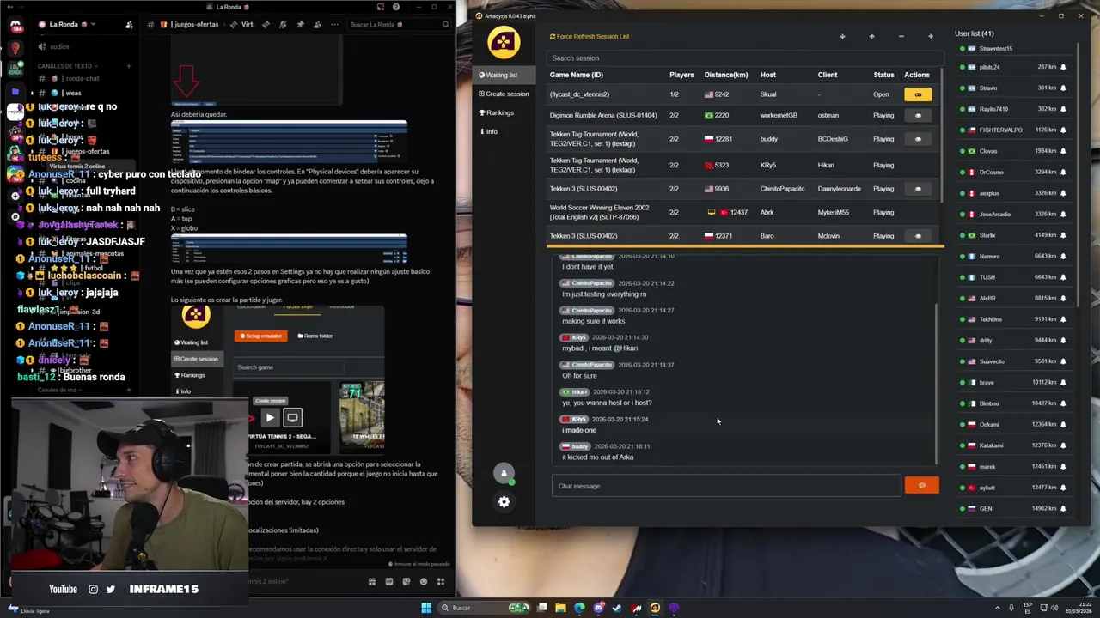Spectate buddy's Tekken Tag Tournament session
The height and width of the screenshot is (618, 1100).
click(917, 139)
